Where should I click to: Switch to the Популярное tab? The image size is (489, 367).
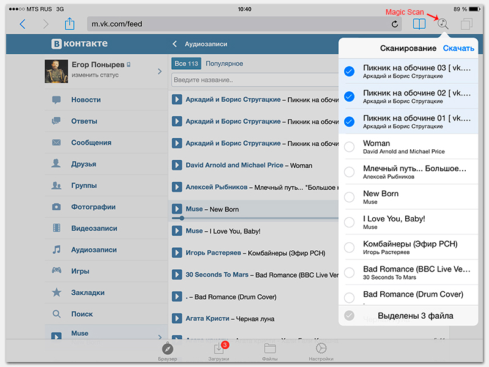click(x=224, y=64)
